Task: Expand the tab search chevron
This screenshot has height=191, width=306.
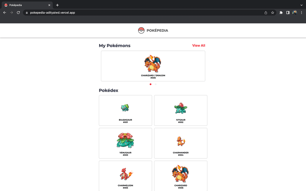Action: 301,5
